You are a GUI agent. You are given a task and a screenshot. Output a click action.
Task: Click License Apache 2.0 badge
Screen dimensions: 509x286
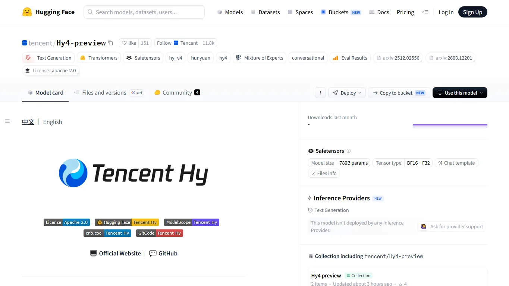tap(67, 222)
